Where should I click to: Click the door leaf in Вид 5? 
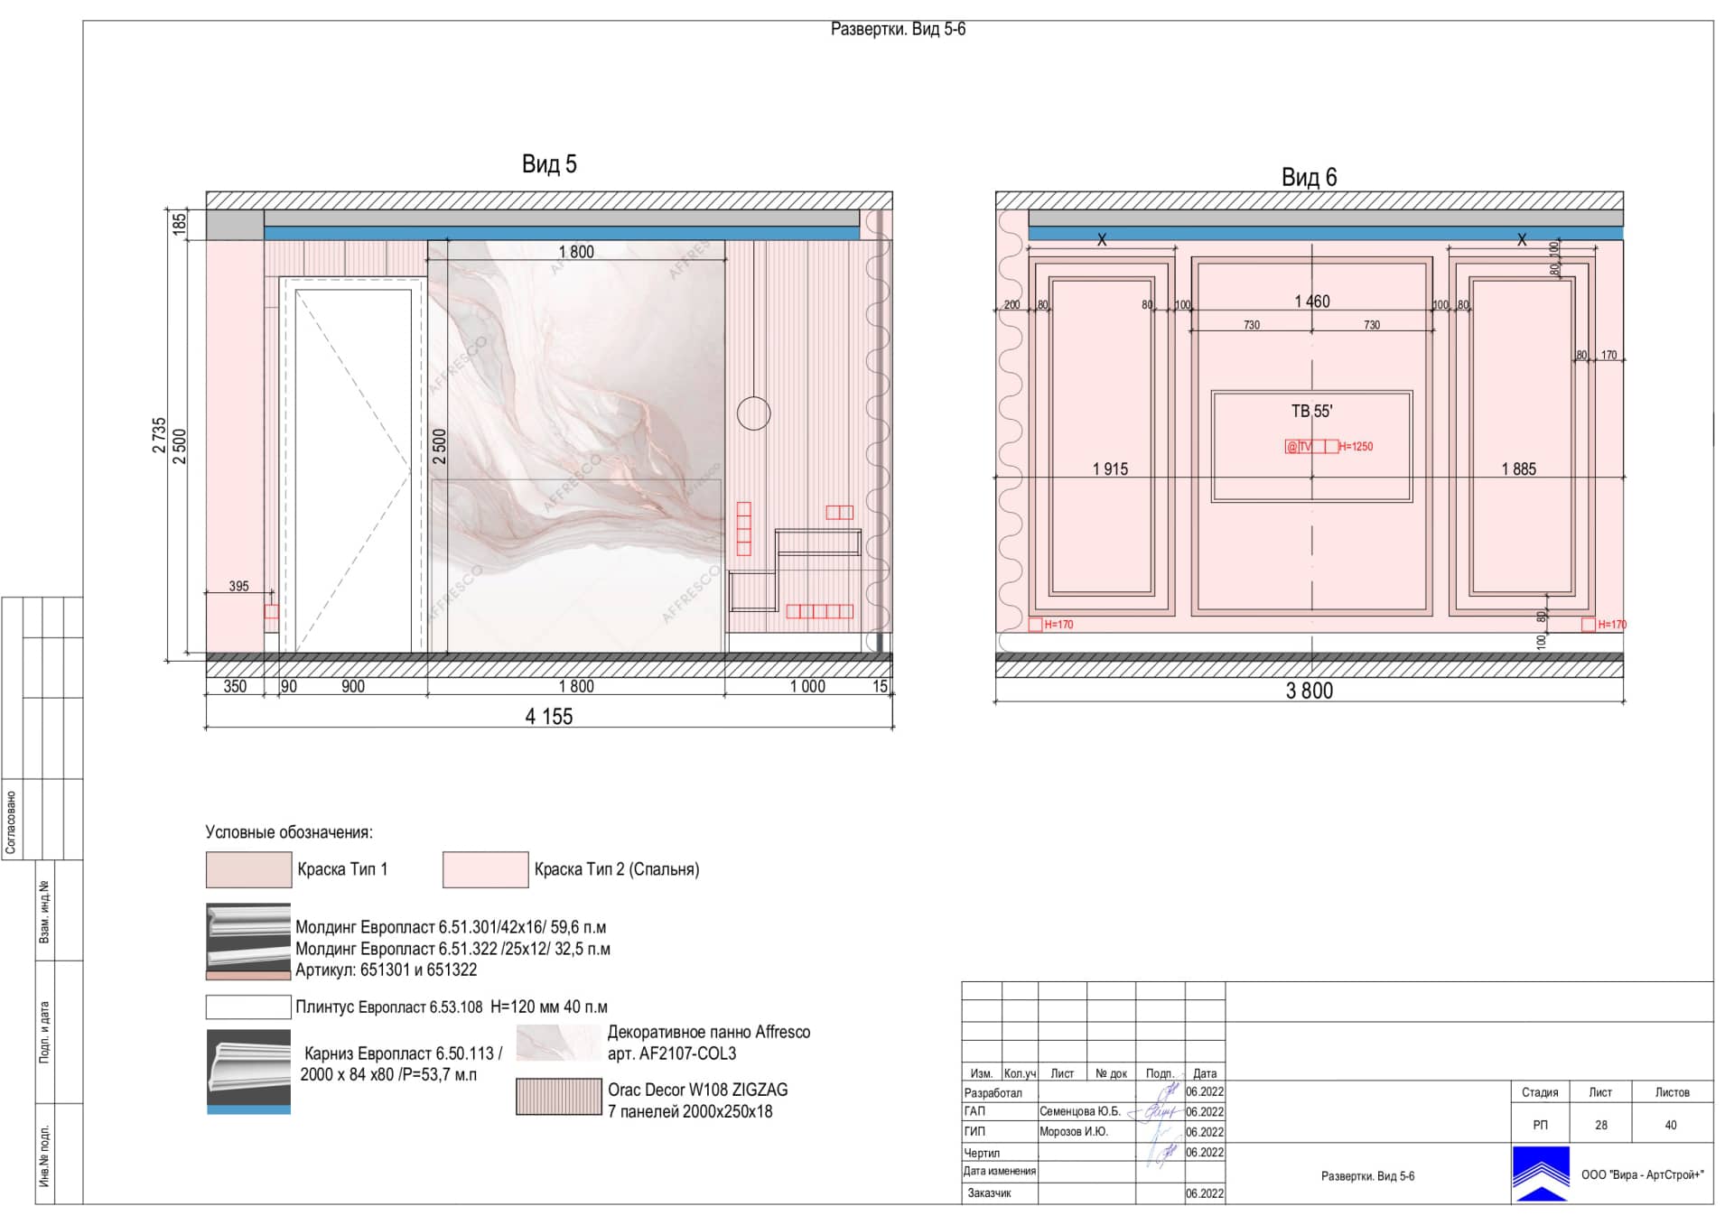[354, 469]
